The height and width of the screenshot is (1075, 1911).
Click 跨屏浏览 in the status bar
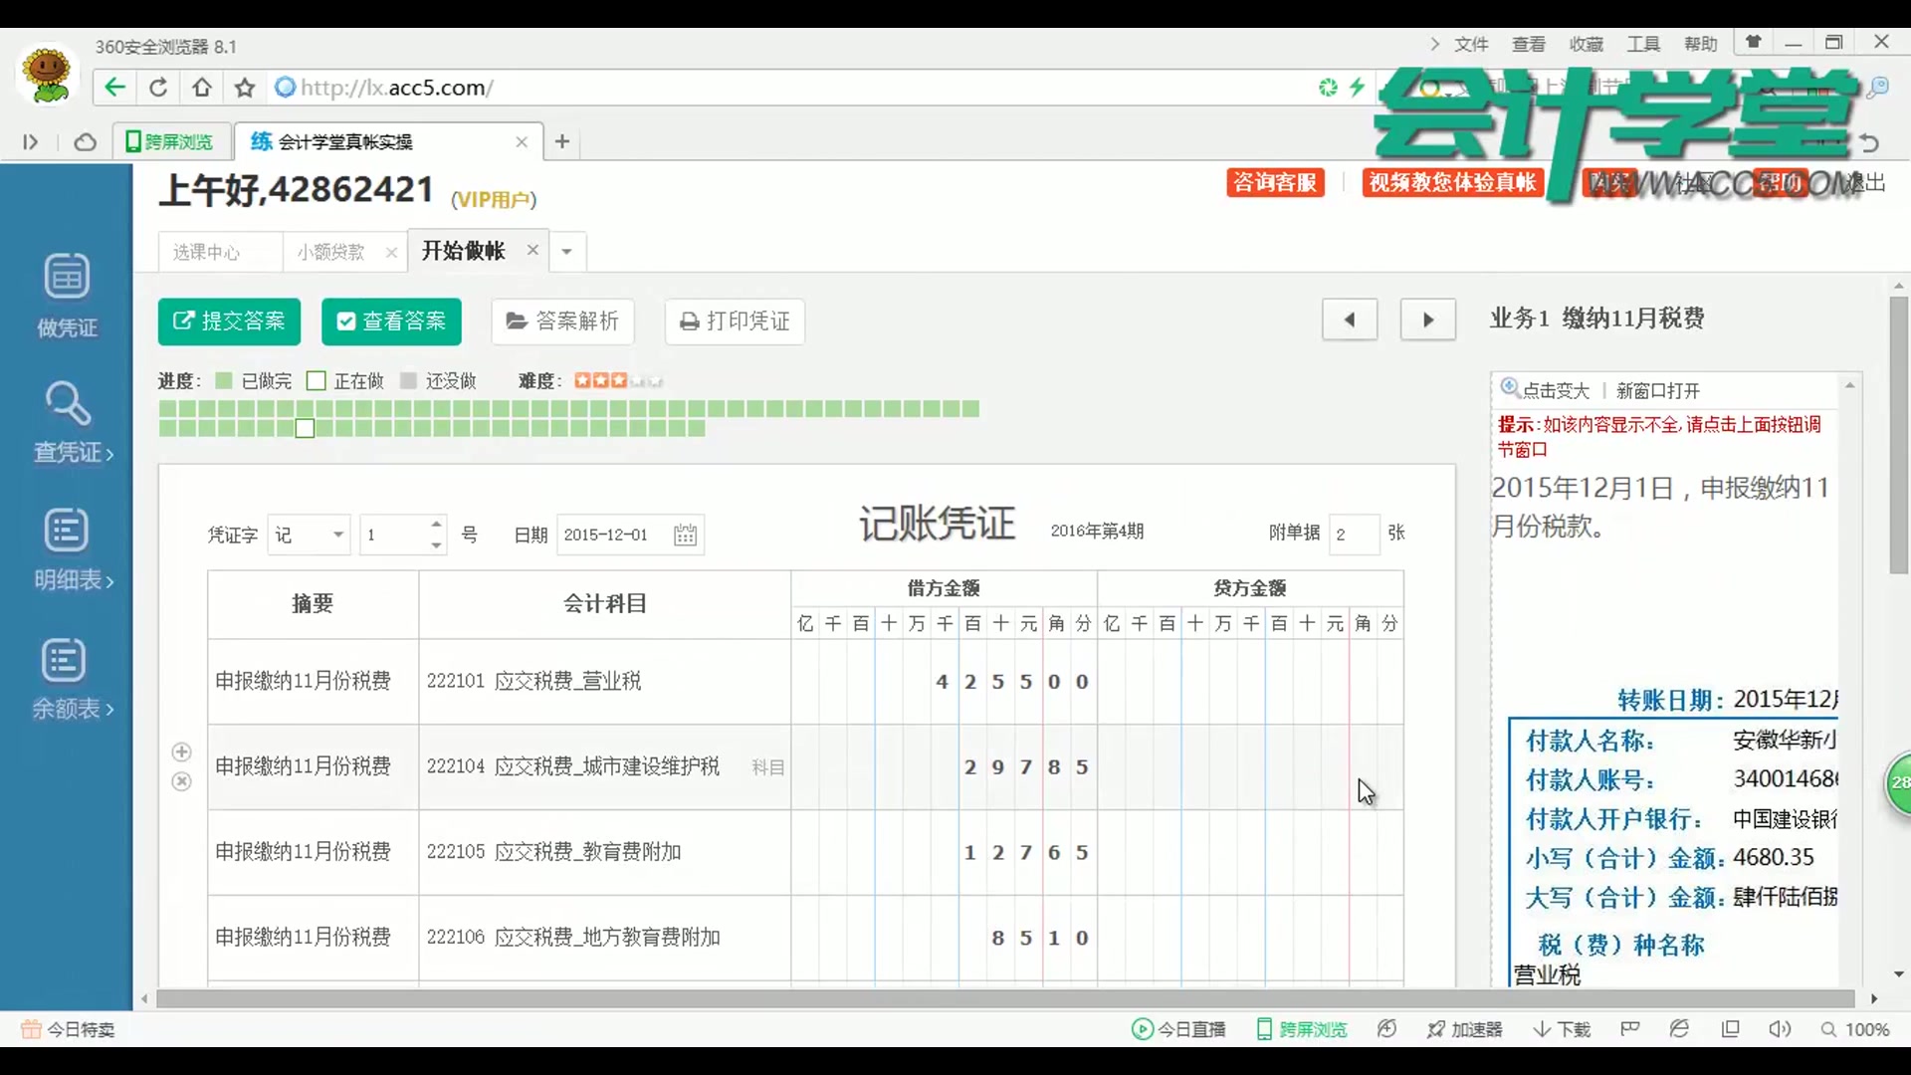1302,1029
